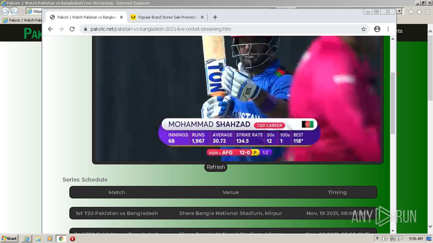
Task: Click the 9:56 AM taskbar clock
Action: click(x=416, y=239)
